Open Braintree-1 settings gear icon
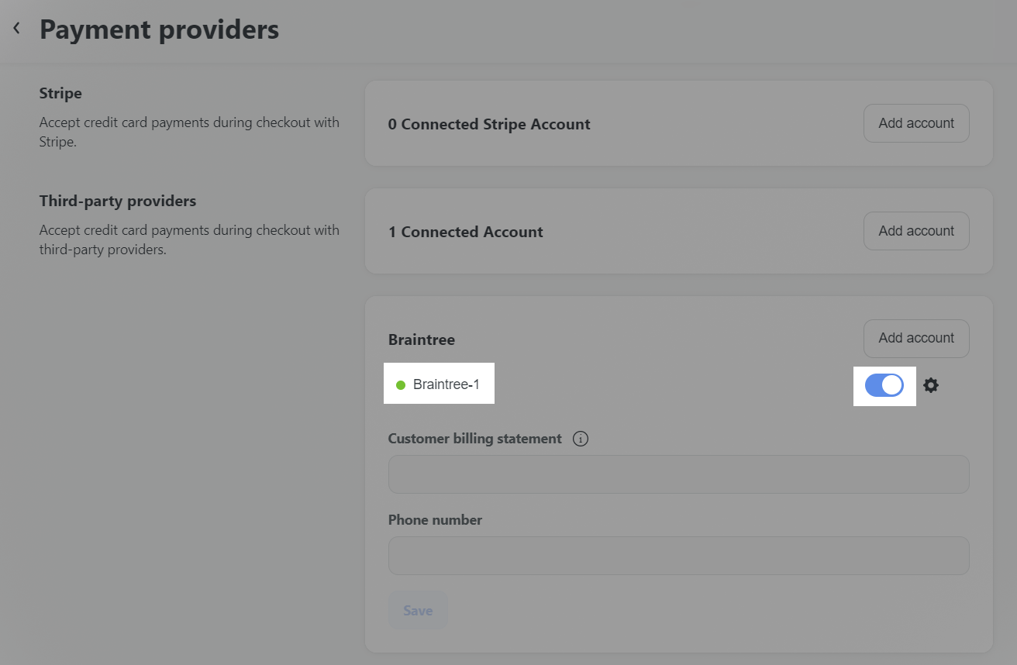 click(931, 385)
